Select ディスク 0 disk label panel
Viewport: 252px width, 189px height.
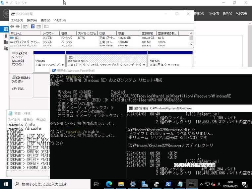coord(21,61)
